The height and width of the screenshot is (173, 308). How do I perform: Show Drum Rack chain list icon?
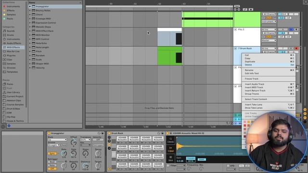point(109,141)
